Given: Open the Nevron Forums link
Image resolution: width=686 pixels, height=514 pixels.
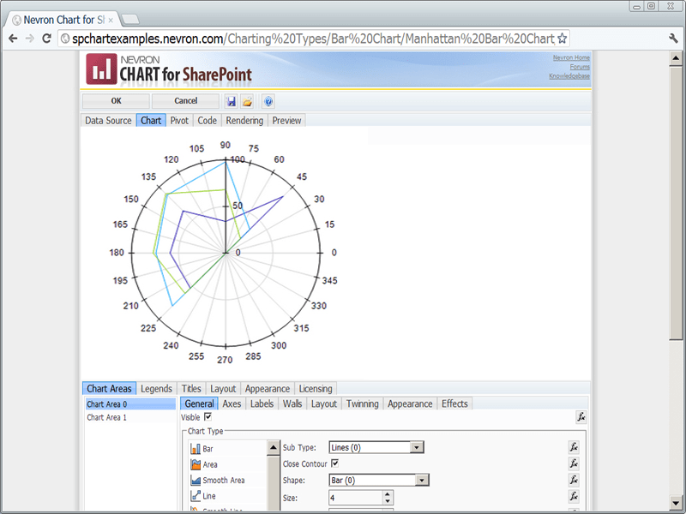Looking at the screenshot, I should tap(581, 67).
